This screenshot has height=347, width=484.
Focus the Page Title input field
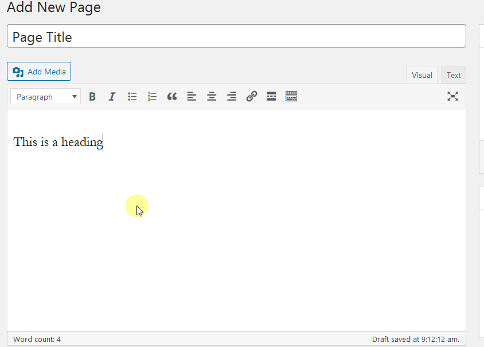click(236, 37)
